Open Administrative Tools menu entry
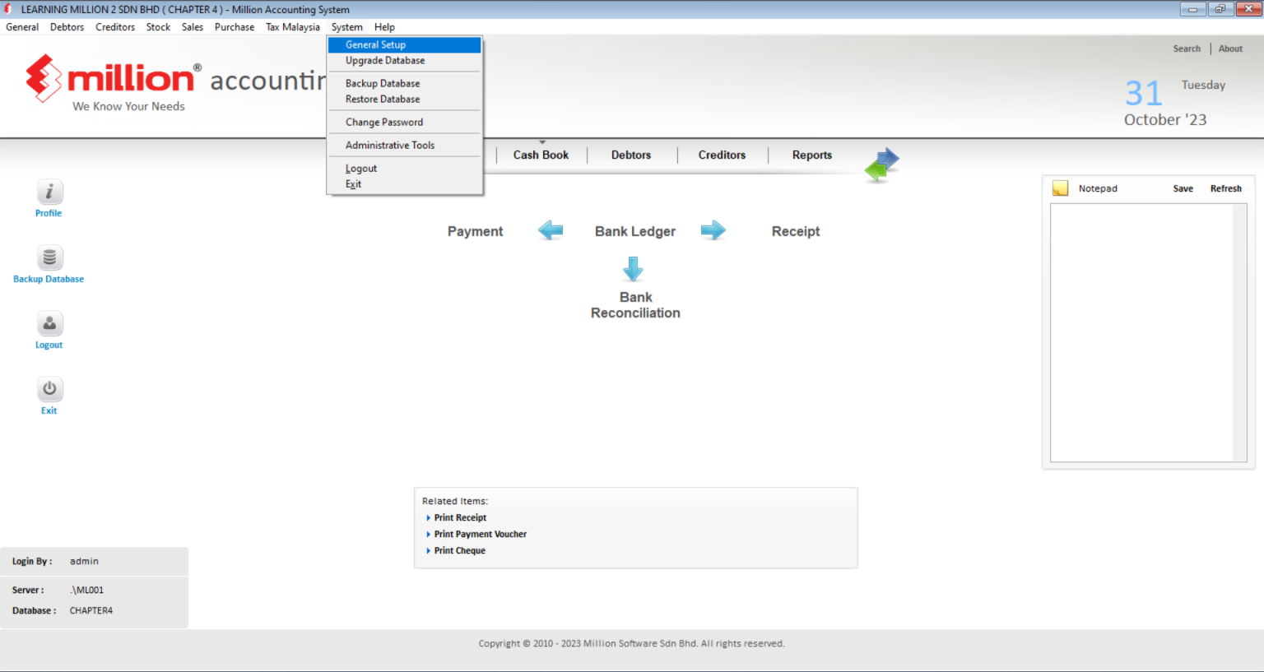 point(404,146)
